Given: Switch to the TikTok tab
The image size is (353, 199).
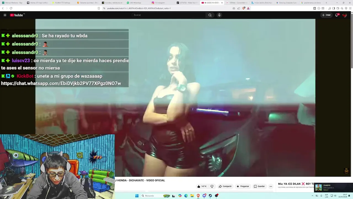Looking at the screenshot, I should pos(187,3).
